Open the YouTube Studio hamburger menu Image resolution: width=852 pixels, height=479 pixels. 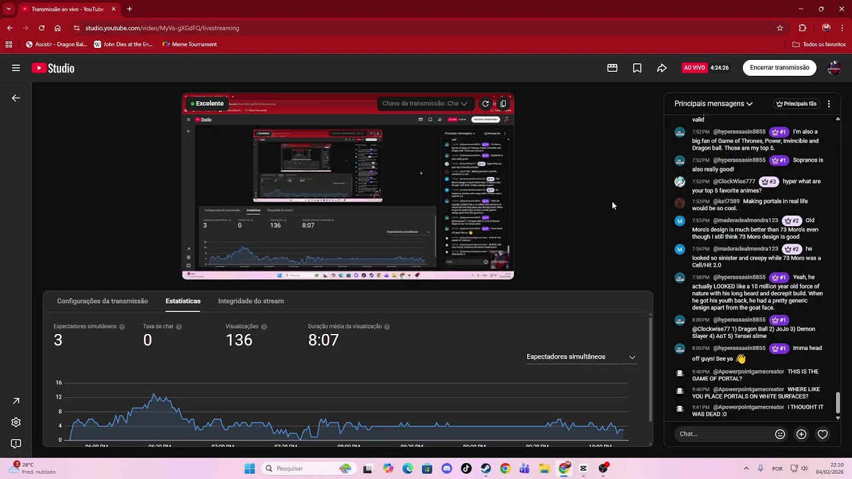click(16, 68)
